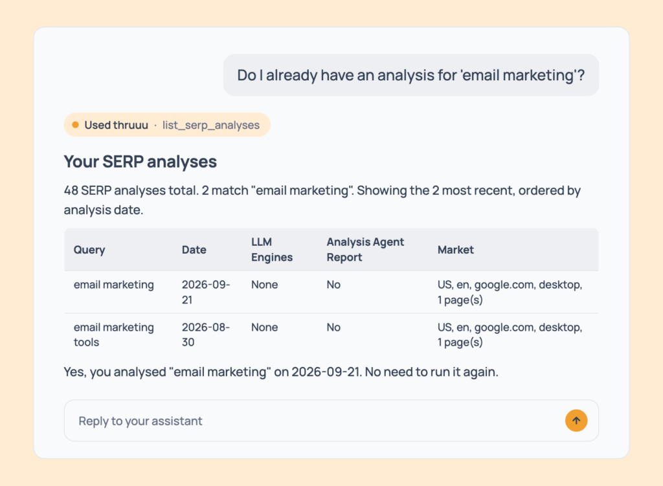Click the date cell "2026-08-30"
Screen dimensions: 663x486
coord(206,335)
